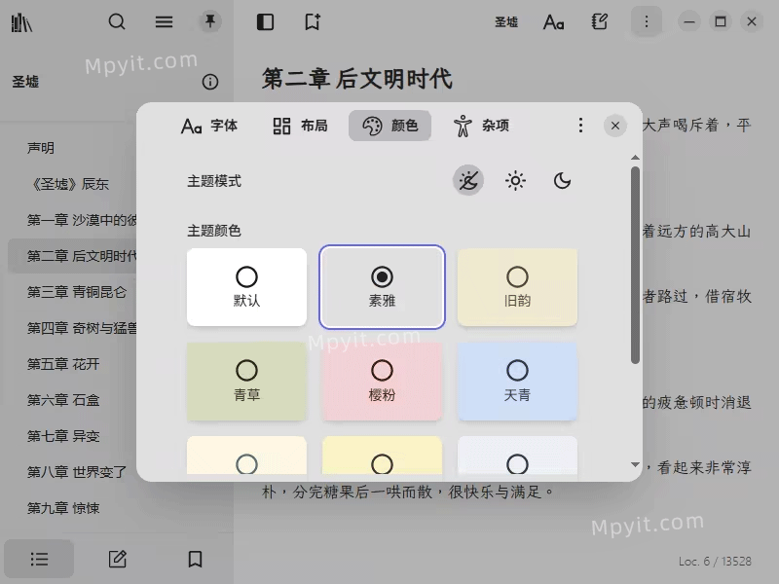This screenshot has width=779, height=584.
Task: Go to 第八章 世界变了 chapter
Action: pos(77,472)
